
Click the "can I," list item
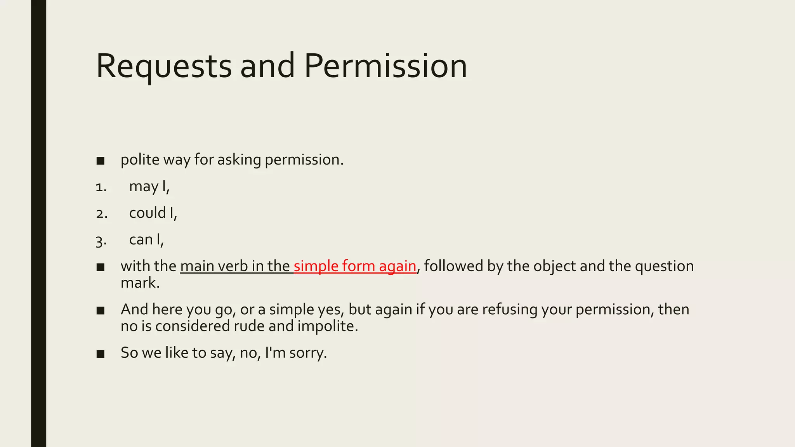click(x=146, y=240)
